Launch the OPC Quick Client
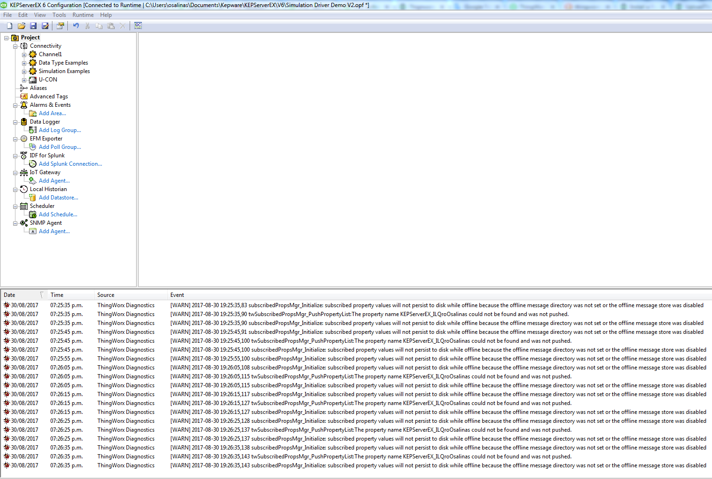712x479 pixels. coord(138,26)
